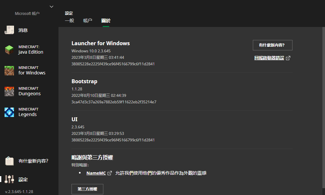Viewport: 325px width, 195px height.
Task: Switch to the 帳户 tab
Action: point(88,20)
